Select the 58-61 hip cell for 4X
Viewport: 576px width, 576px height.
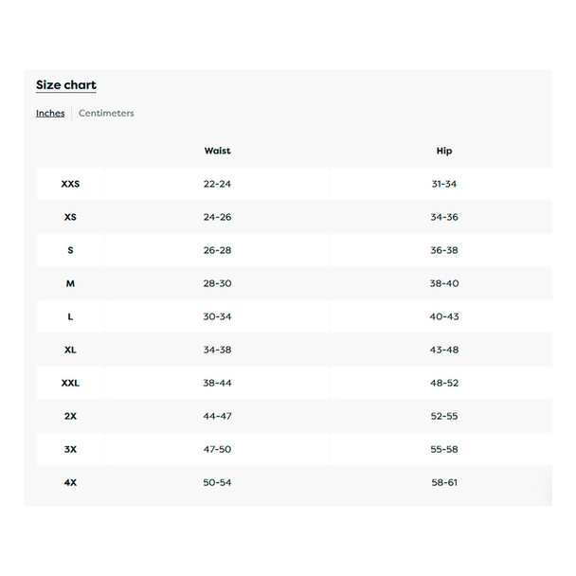pos(444,482)
